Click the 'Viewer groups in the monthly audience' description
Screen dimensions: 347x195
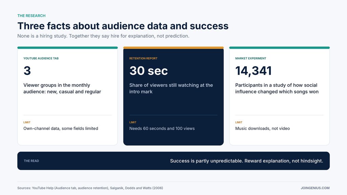pos(62,88)
